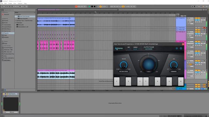Select the Auto-Tune EFX plug-in entry
209x117 pixels.
[x=24, y=19]
